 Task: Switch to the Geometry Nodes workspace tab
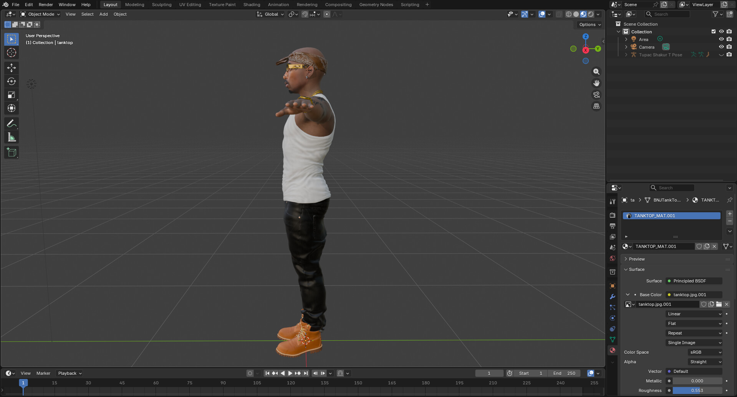pyautogui.click(x=376, y=5)
